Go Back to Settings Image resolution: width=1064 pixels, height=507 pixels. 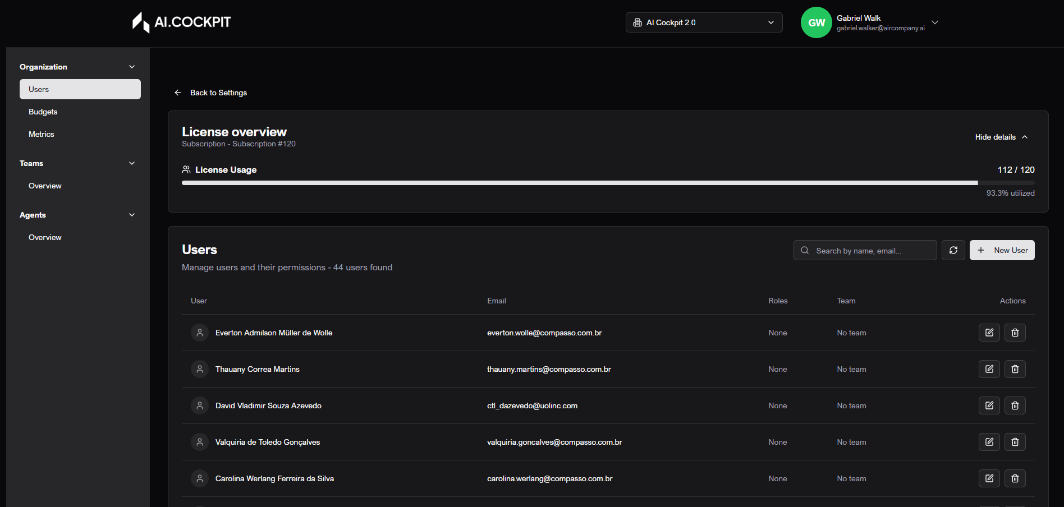click(211, 93)
